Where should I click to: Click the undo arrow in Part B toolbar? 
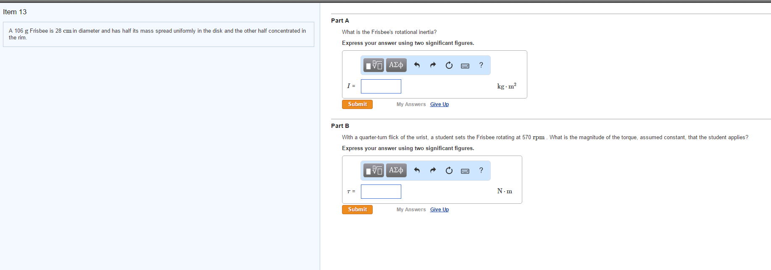[x=417, y=170]
